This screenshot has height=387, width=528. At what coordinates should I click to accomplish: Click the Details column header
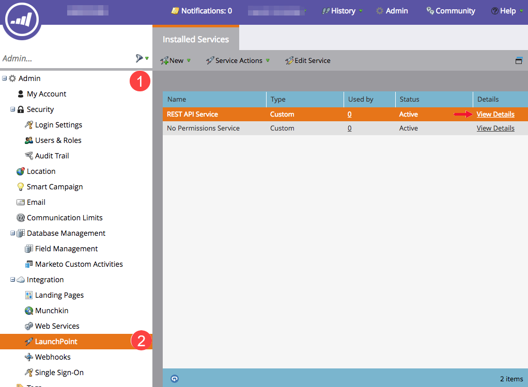click(501, 99)
